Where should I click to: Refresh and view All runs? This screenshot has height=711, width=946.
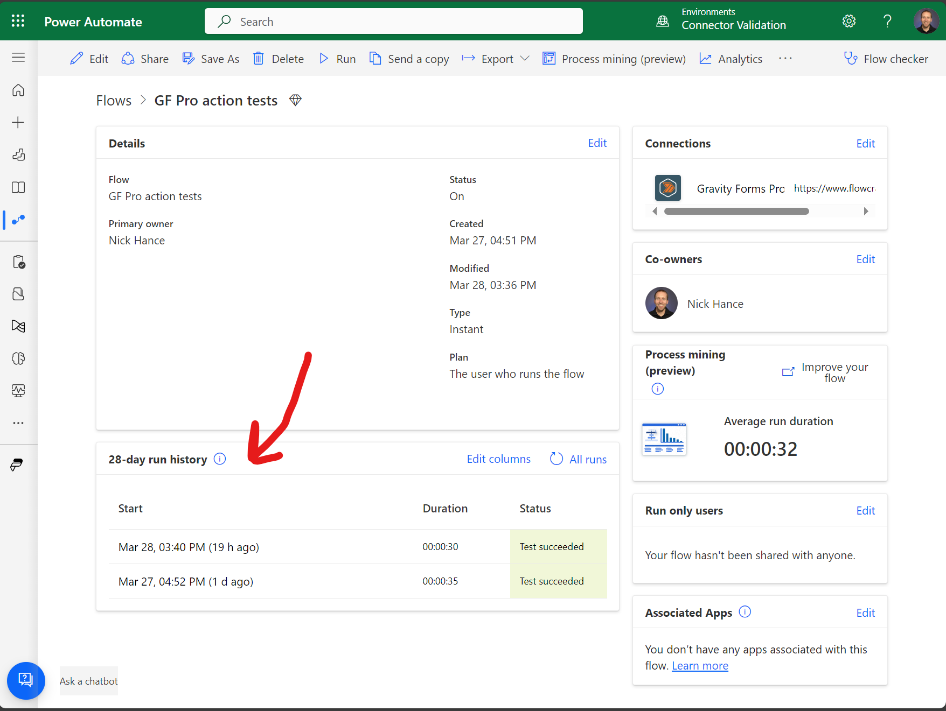coord(578,459)
